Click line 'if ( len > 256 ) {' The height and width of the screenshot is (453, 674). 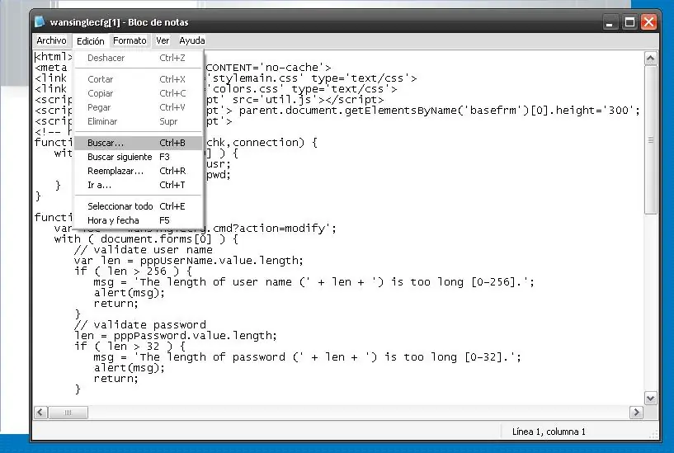(x=133, y=271)
